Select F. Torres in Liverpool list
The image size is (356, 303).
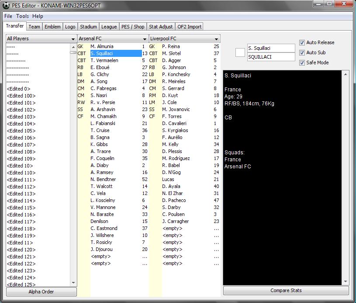click(184, 116)
